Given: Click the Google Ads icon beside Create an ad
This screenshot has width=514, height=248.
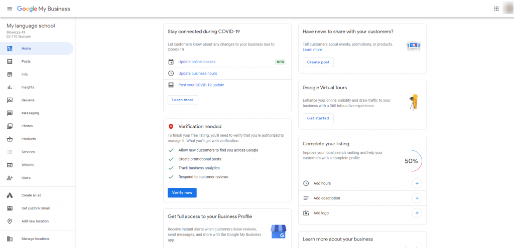Looking at the screenshot, I should (10, 195).
